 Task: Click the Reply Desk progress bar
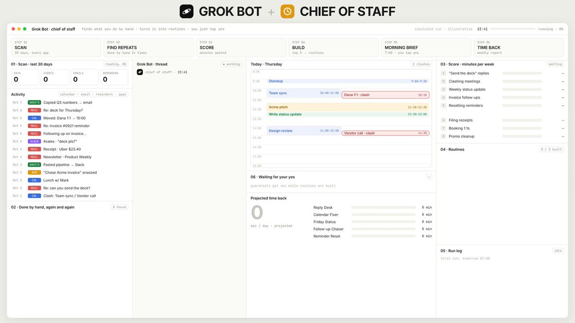pyautogui.click(x=383, y=208)
